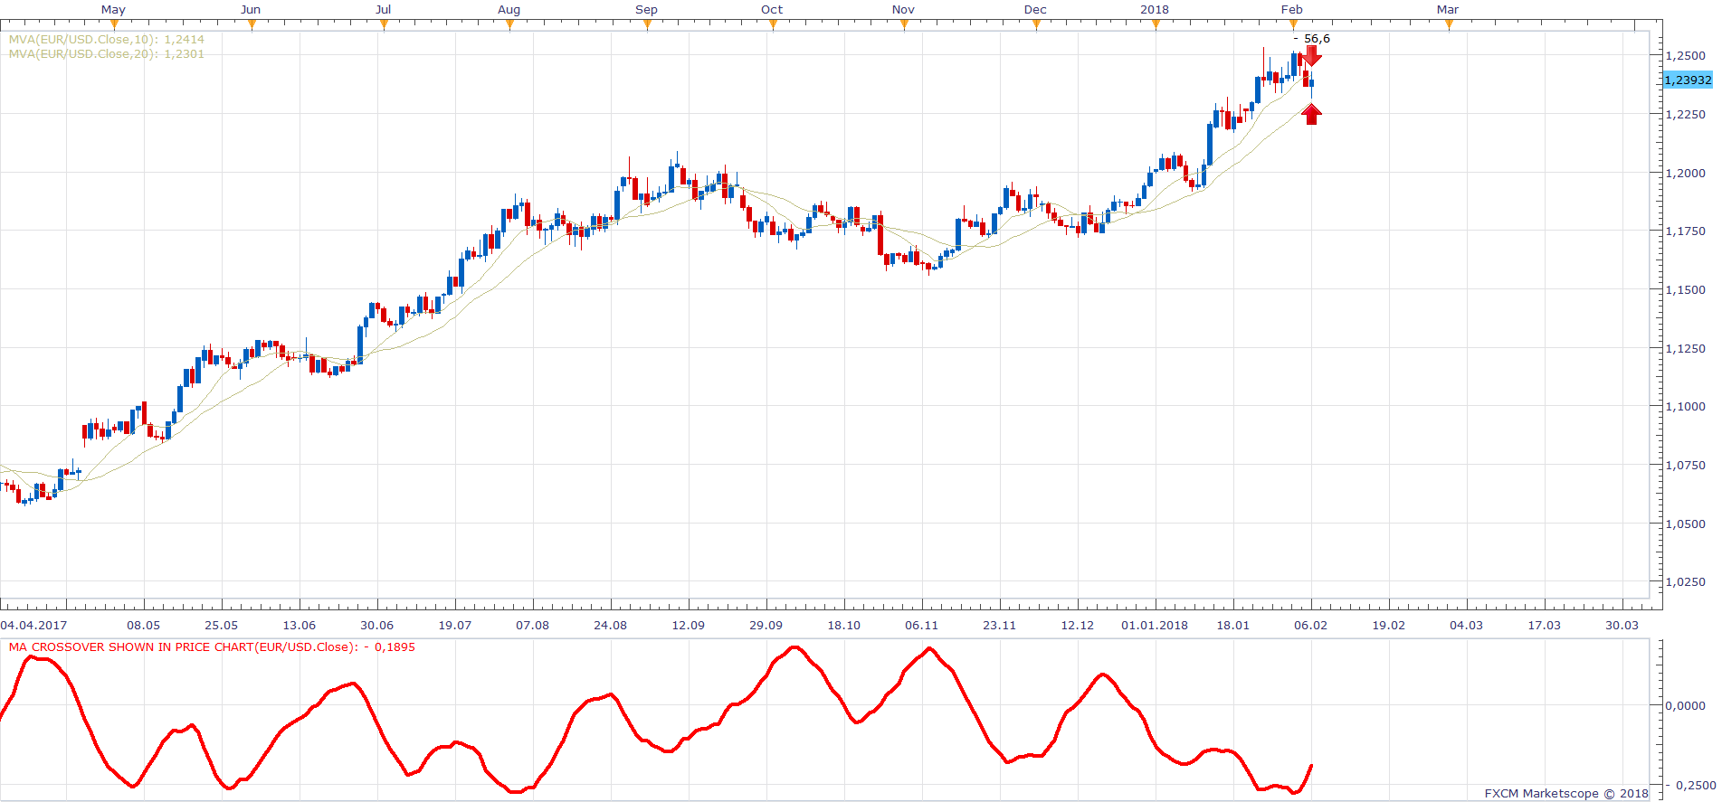Image resolution: width=1722 pixels, height=802 pixels.
Task: Select the Feb month marker
Action: pos(1292,10)
